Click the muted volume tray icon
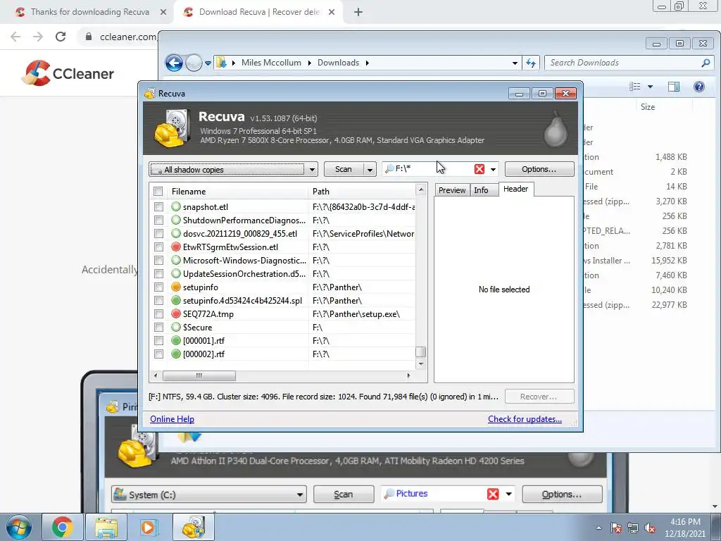Image resolution: width=721 pixels, height=541 pixels. click(650, 528)
